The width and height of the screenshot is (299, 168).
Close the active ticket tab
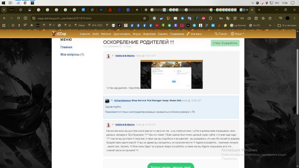point(252,10)
